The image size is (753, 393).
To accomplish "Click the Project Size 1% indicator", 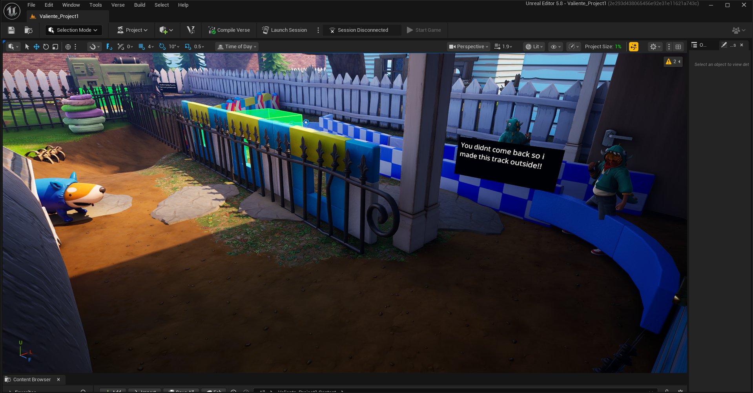I will coord(603,47).
